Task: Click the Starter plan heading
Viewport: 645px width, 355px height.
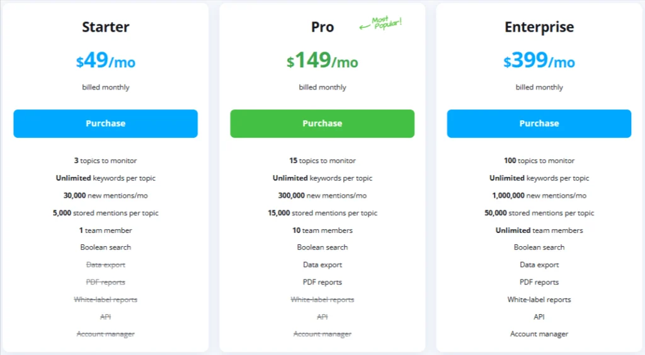Action: 105,27
